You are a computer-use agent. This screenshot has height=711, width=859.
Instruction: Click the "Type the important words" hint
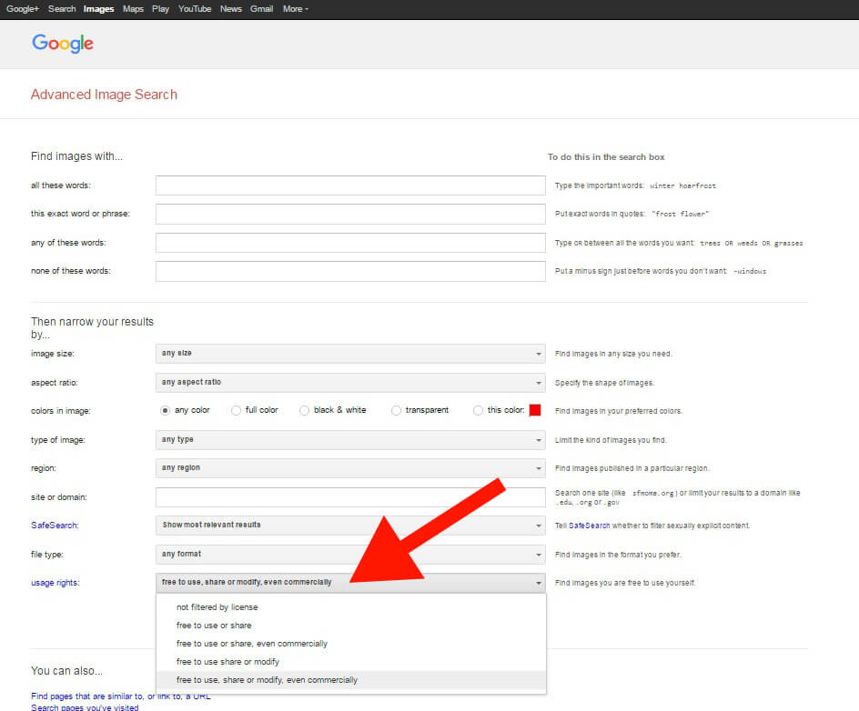(x=635, y=186)
